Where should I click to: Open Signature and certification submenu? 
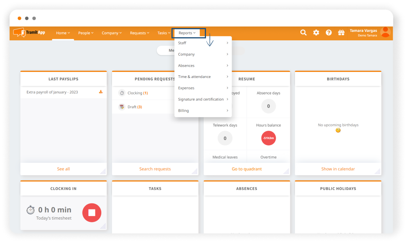[203, 99]
